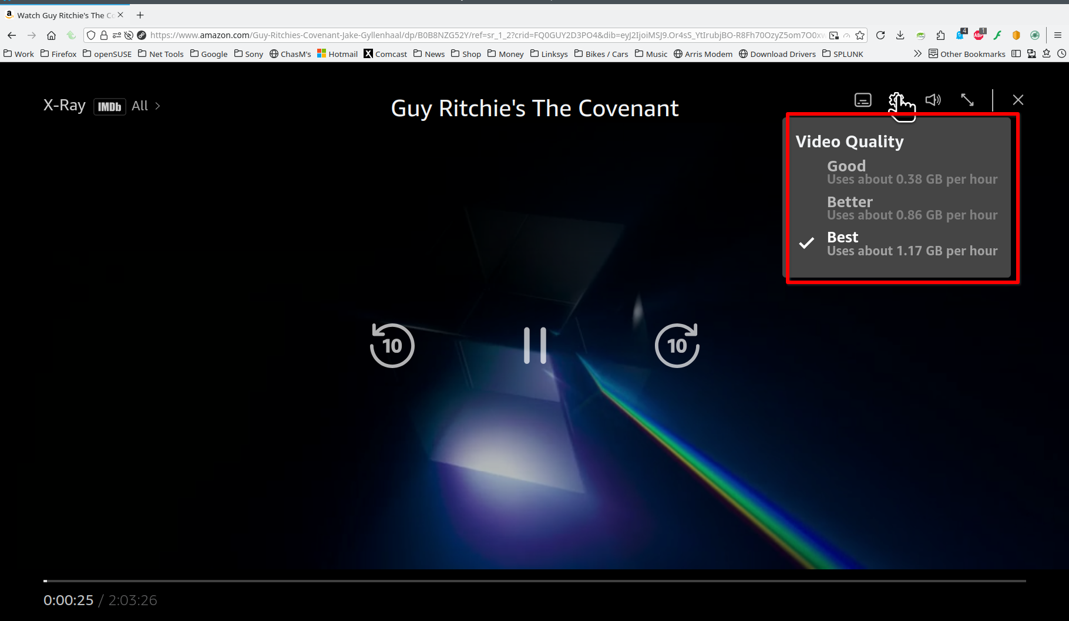Open the Download Drivers bookmark
The image size is (1069, 621).
tap(778, 54)
